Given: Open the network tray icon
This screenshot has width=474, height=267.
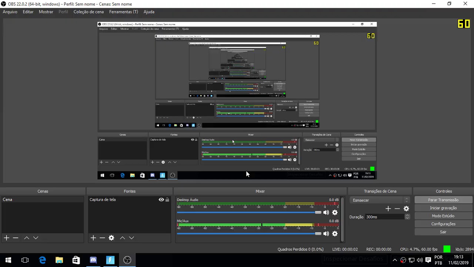Looking at the screenshot, I should pos(411,260).
